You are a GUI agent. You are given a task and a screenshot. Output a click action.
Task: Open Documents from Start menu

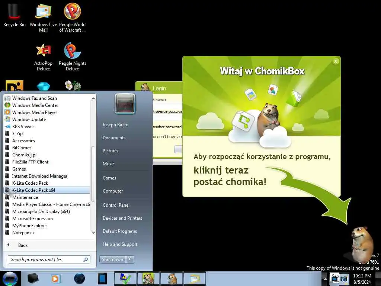[x=114, y=138]
